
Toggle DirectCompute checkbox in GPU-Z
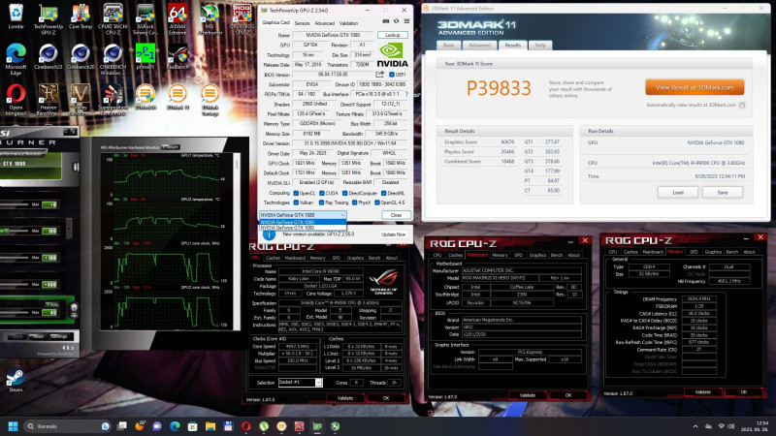pyautogui.click(x=345, y=193)
